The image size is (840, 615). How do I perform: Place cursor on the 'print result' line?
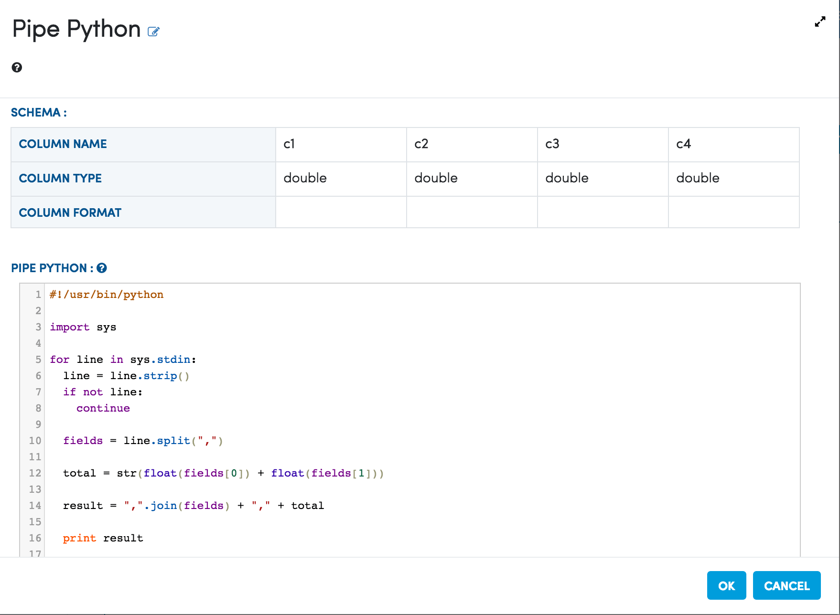tap(103, 538)
